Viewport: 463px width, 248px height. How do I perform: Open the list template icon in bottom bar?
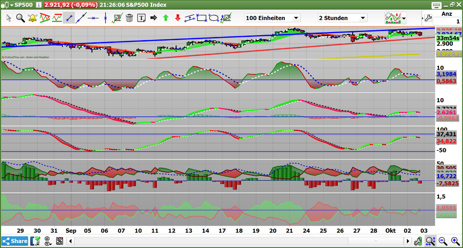pos(59,241)
